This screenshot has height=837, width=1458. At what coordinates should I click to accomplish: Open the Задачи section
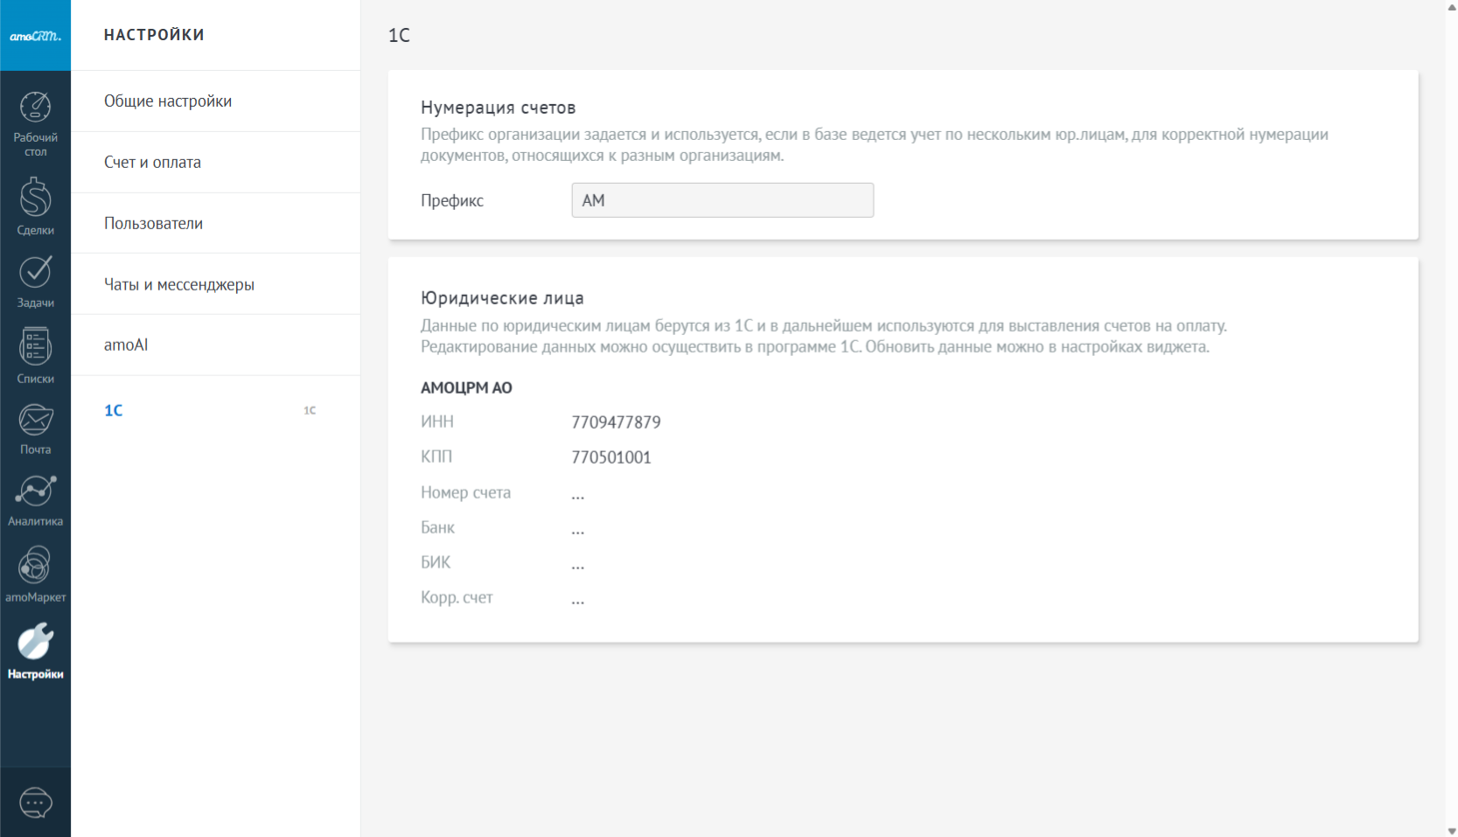35,282
